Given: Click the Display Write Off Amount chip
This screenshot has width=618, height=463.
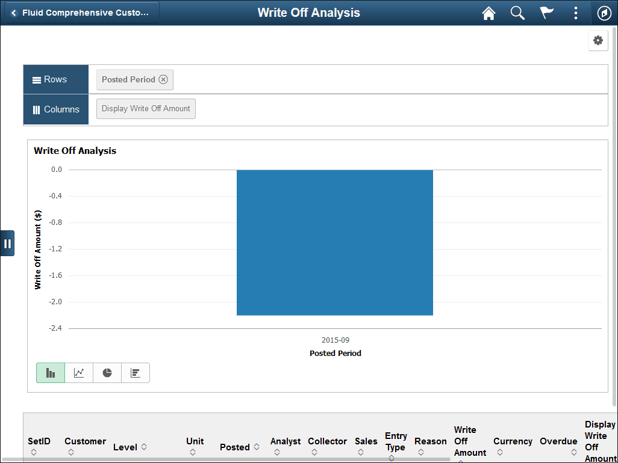Looking at the screenshot, I should (x=146, y=109).
